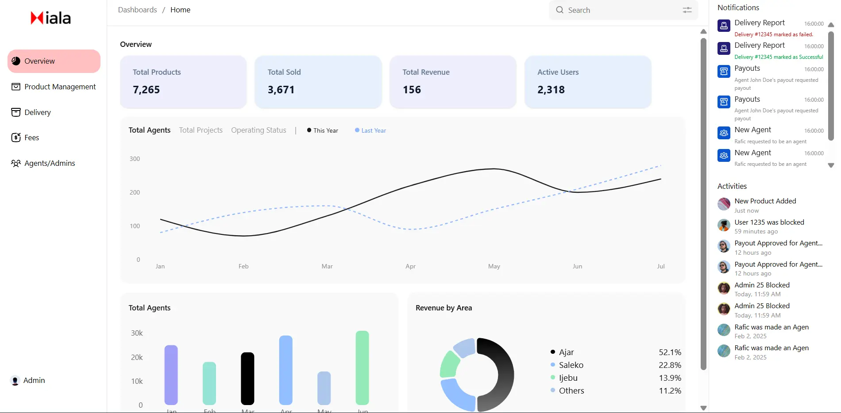
Task: Click the Delivery box icon in sidebar
Action: point(15,112)
